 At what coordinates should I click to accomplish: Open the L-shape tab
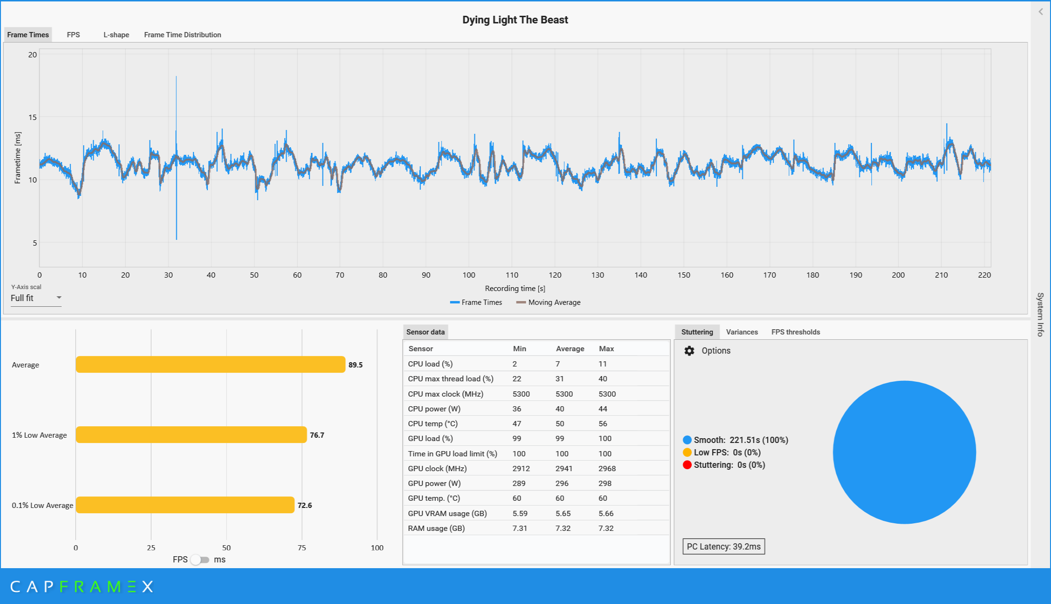(116, 35)
